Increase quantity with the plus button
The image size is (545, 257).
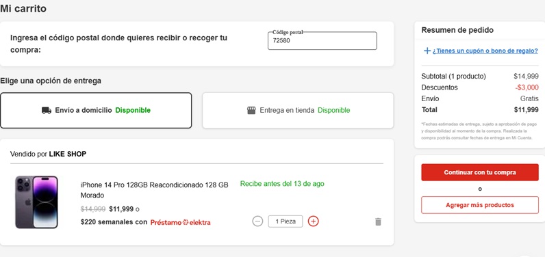313,221
